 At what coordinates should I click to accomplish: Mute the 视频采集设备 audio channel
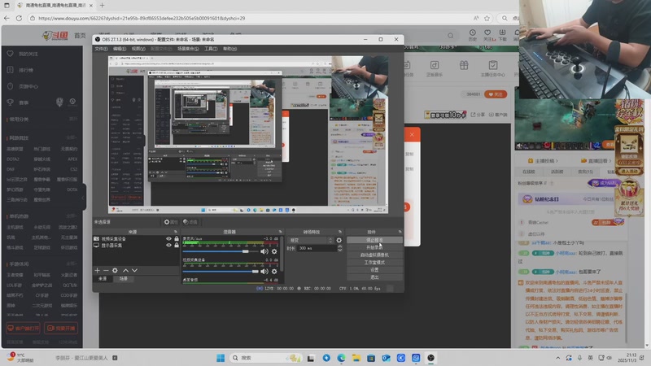click(264, 272)
